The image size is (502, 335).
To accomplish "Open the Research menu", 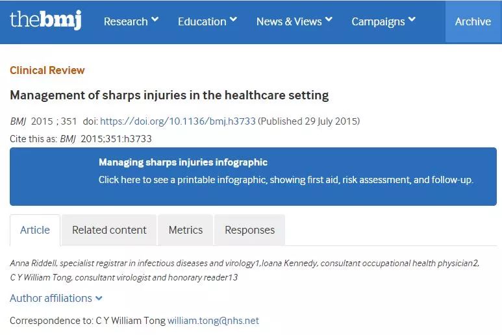I will coord(125,21).
